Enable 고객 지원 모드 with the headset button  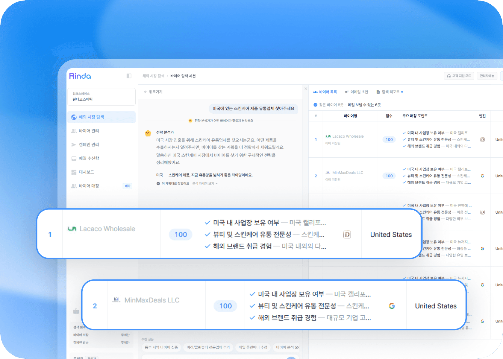[x=459, y=76]
